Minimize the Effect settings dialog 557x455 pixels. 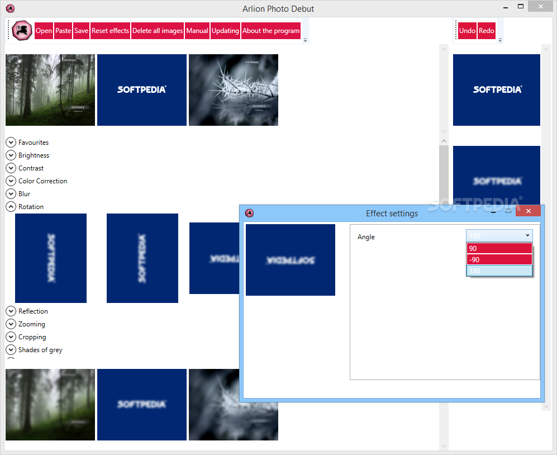pos(493,212)
